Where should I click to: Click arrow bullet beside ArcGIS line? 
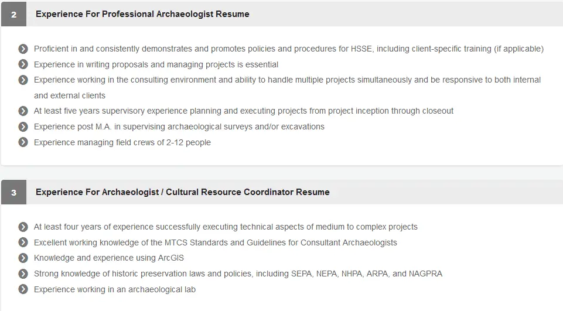[x=23, y=258]
